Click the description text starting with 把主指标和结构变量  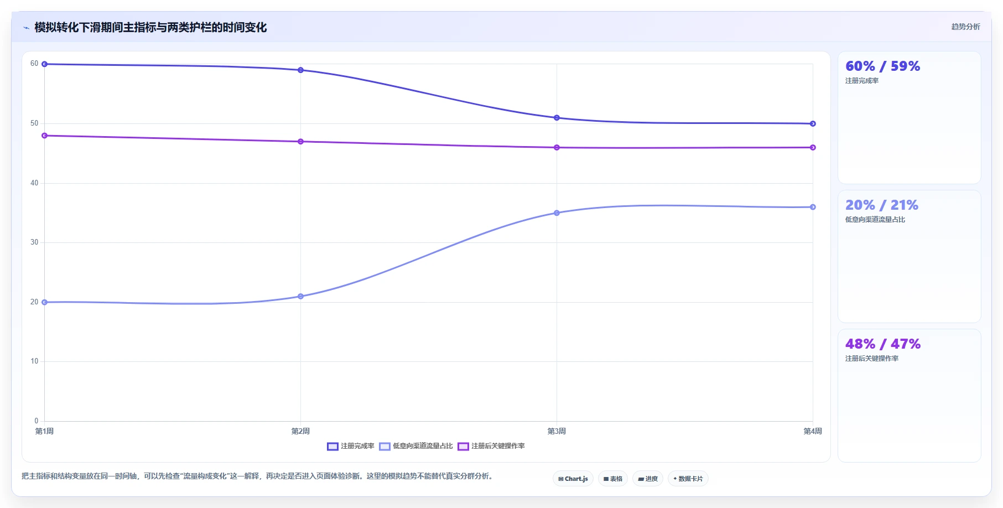tap(257, 476)
